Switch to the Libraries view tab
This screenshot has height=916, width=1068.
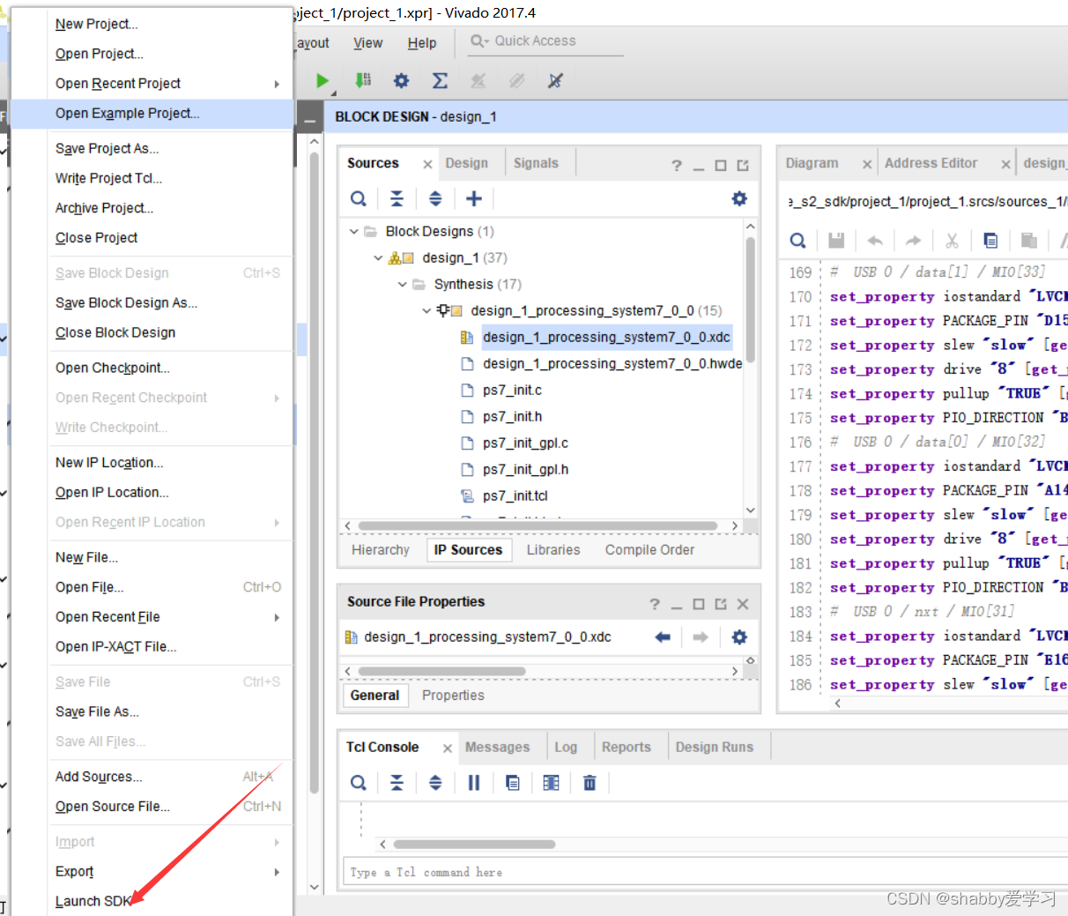click(x=553, y=550)
